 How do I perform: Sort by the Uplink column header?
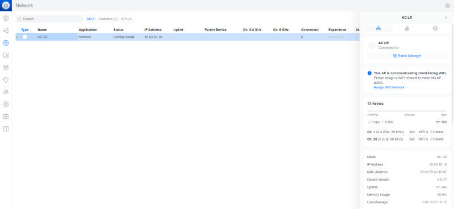[178, 30]
